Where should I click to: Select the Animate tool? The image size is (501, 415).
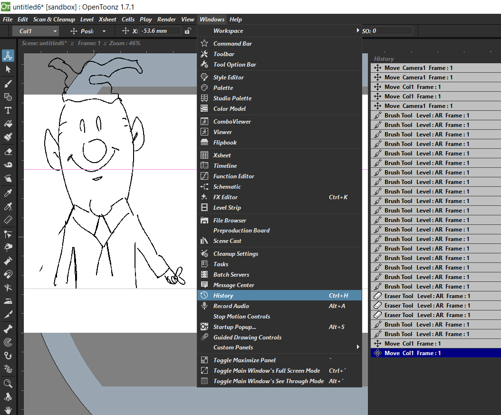(8, 56)
